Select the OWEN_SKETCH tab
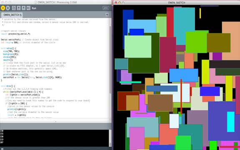This screenshot has height=150, width=240. [12, 15]
